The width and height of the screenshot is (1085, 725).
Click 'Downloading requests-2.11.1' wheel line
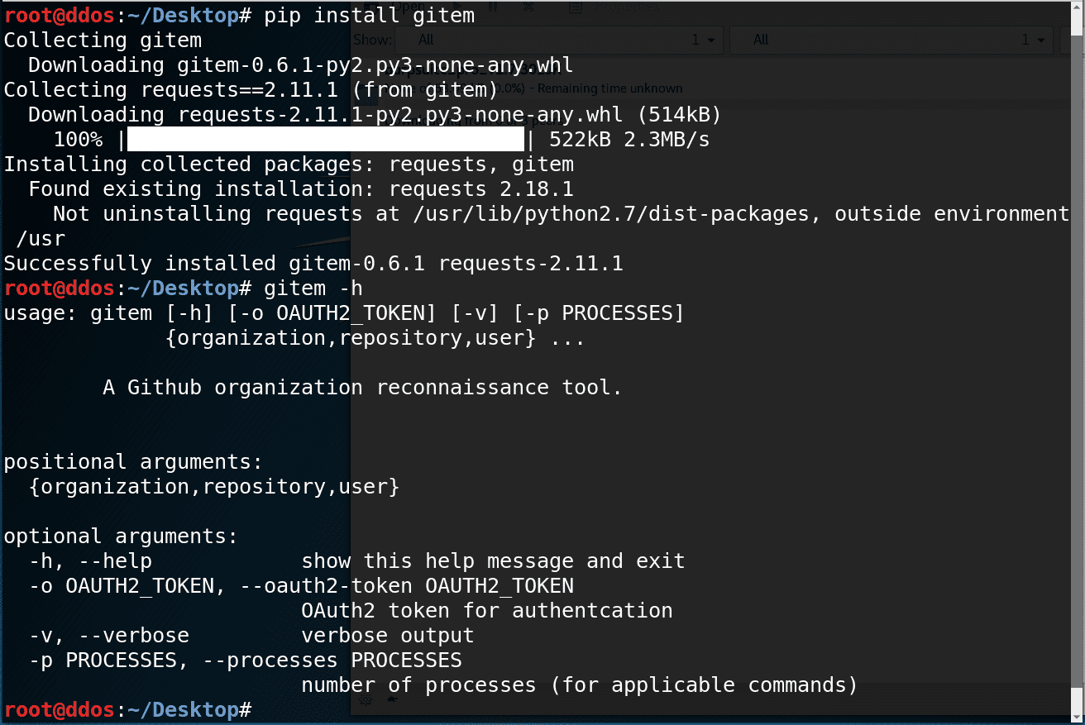pyautogui.click(x=375, y=115)
